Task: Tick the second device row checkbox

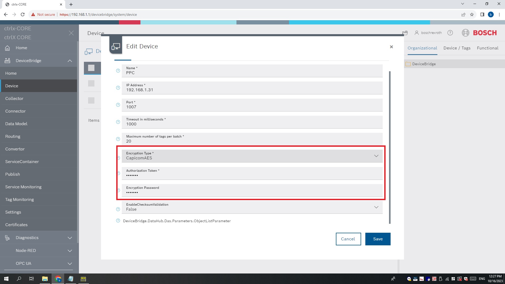Action: click(x=91, y=84)
